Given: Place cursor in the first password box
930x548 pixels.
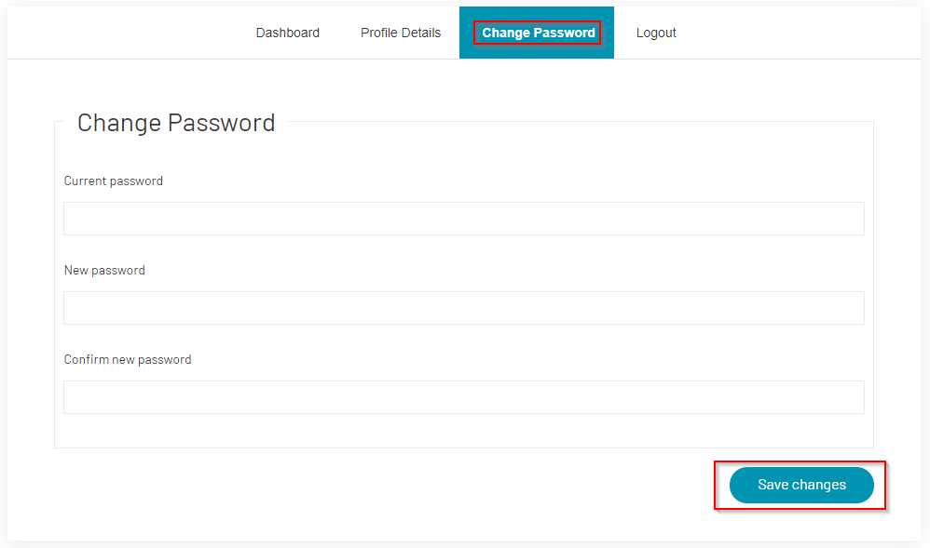Looking at the screenshot, I should point(463,219).
